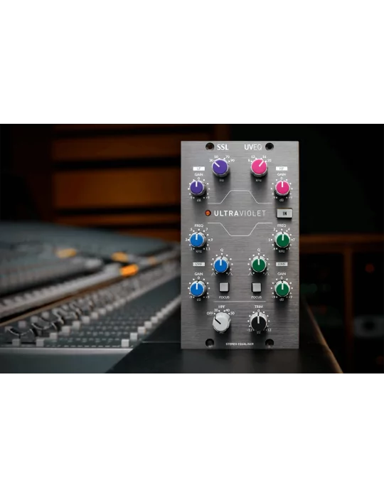Click the green HMF GAIN knob
Image resolution: width=384 pixels, height=498 pixels.
(282, 289)
